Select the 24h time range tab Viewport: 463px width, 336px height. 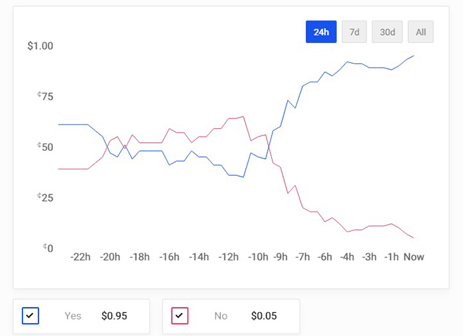coord(321,32)
